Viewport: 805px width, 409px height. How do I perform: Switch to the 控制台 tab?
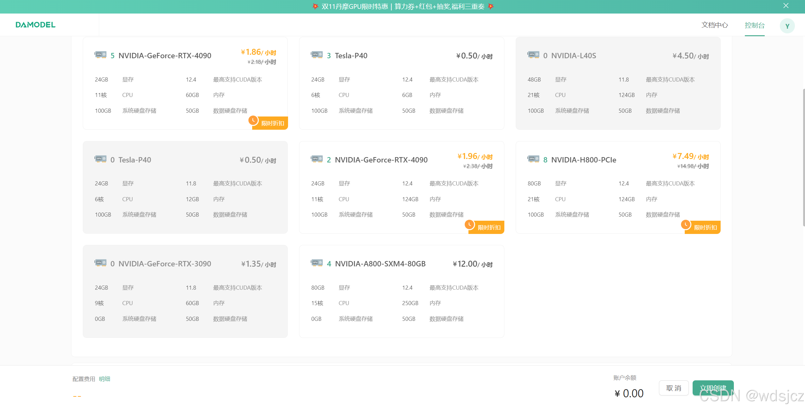754,25
